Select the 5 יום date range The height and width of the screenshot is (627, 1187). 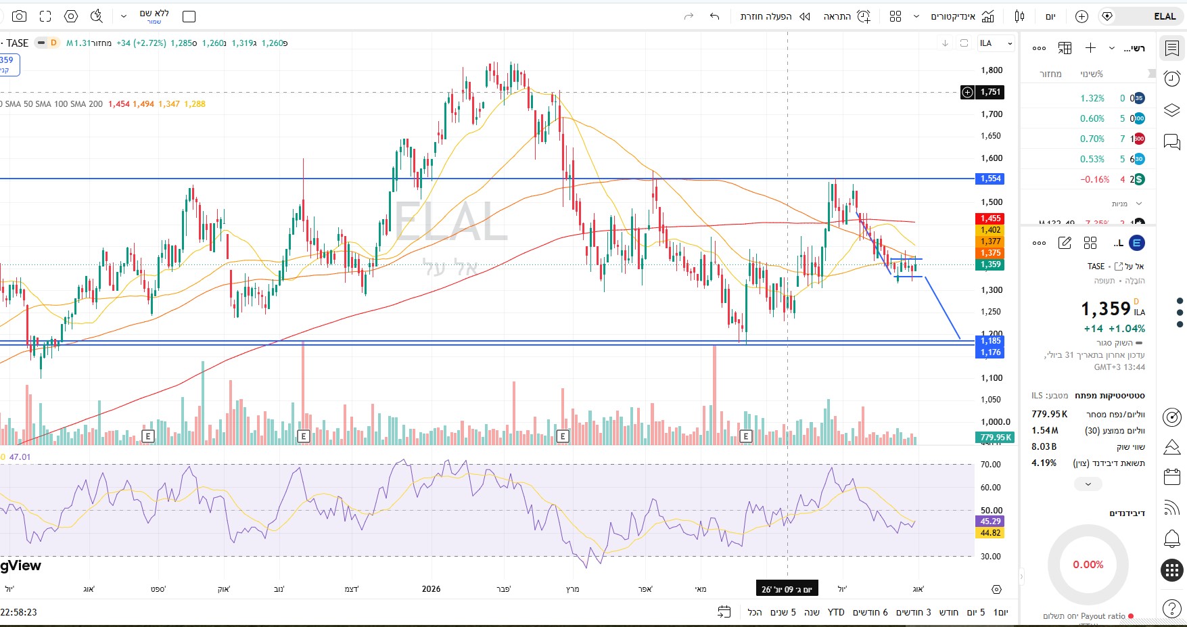(976, 612)
